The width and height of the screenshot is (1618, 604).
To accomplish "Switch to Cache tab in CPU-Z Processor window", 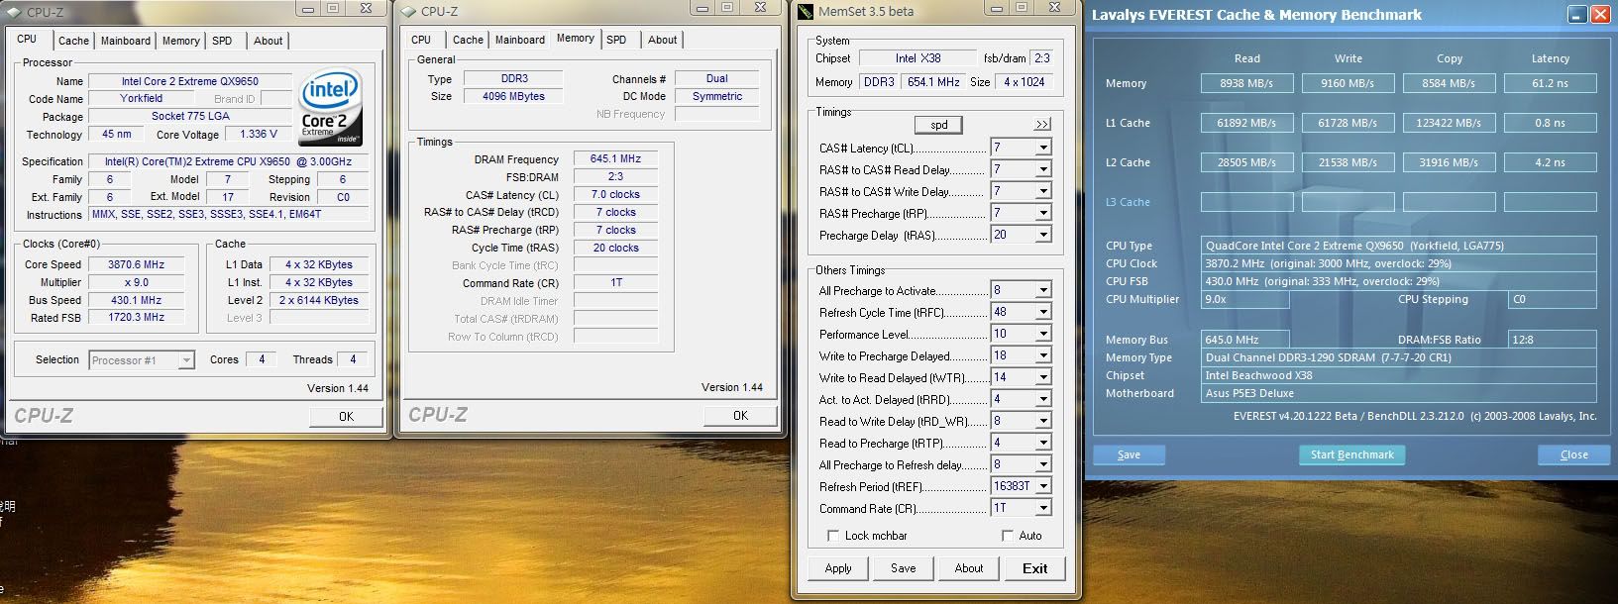I will [73, 41].
